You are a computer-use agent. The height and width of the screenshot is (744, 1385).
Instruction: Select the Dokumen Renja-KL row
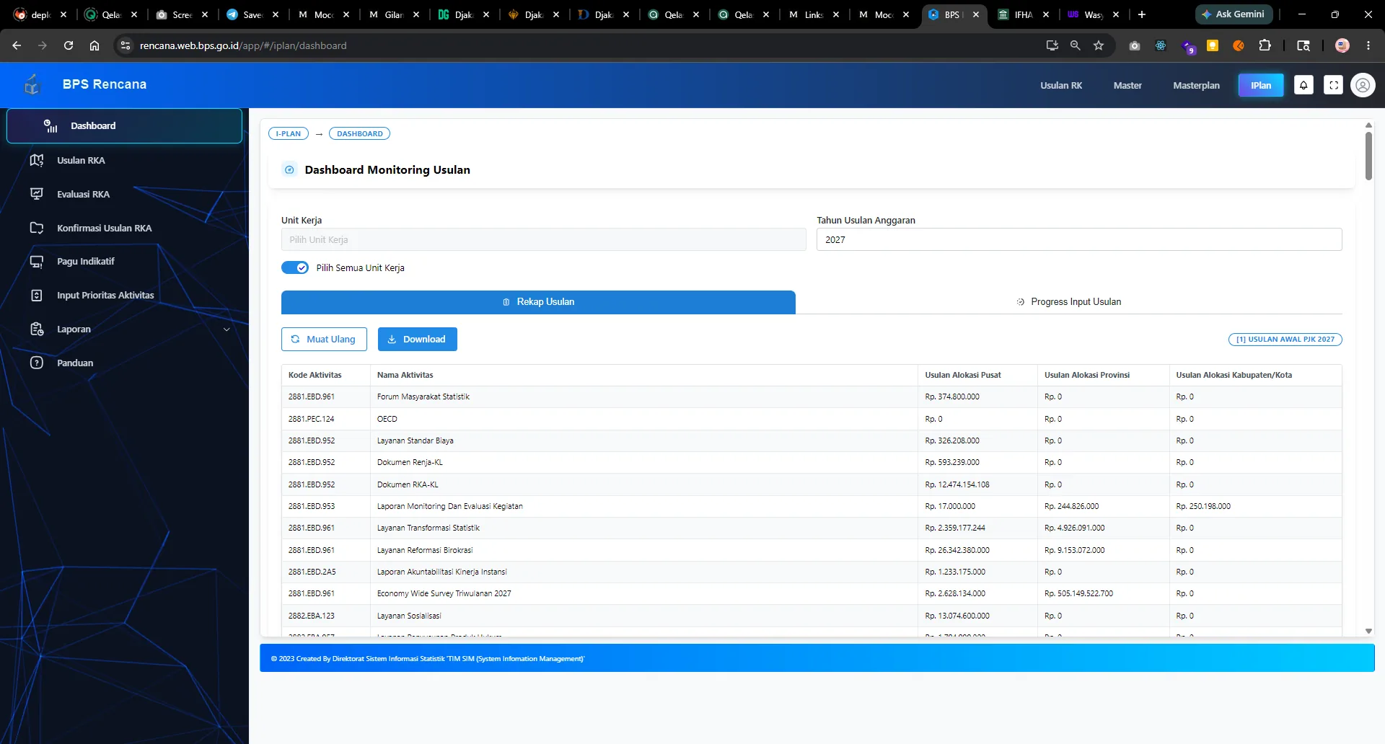pos(812,462)
